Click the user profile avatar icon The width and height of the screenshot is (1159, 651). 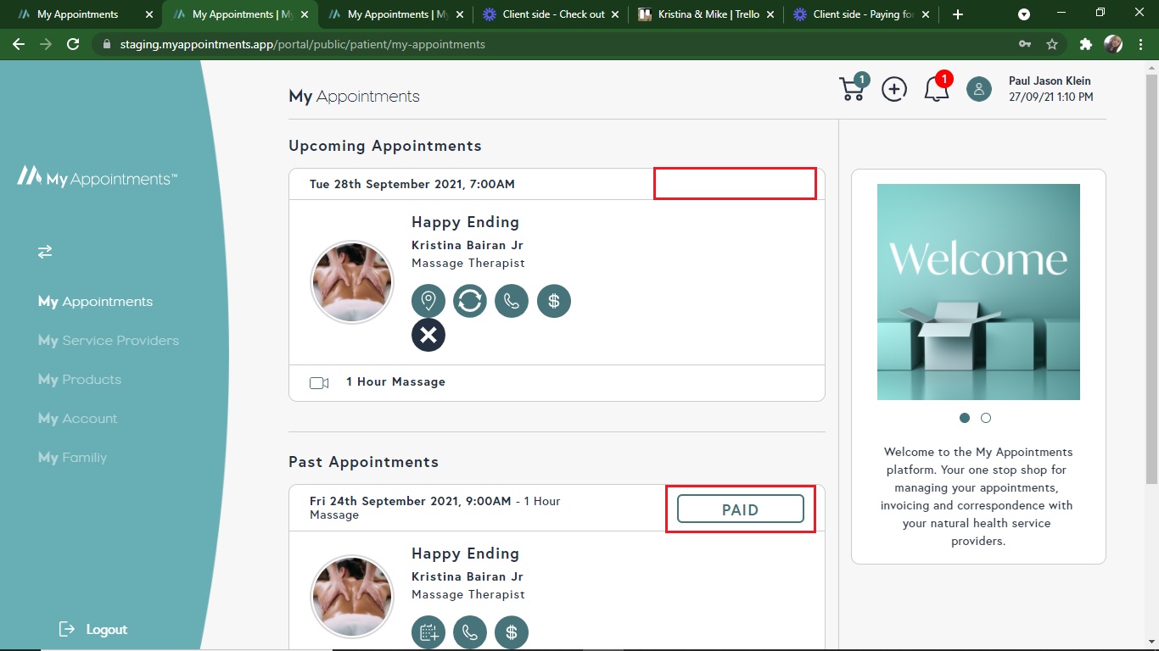coord(979,89)
